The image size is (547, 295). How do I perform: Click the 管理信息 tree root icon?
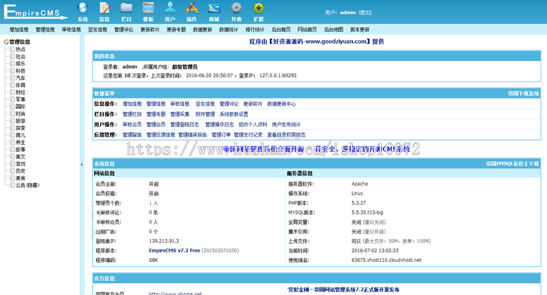tap(6, 42)
